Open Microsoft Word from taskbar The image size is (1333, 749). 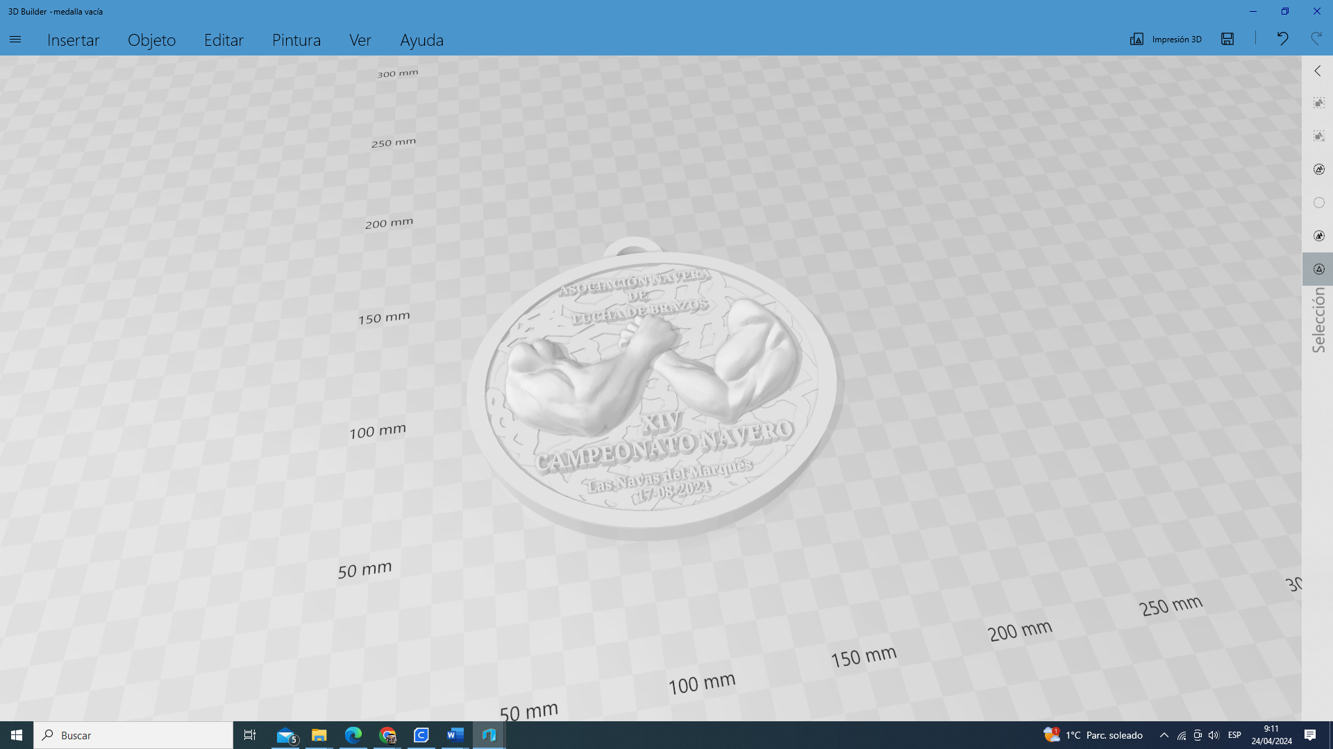pyautogui.click(x=455, y=735)
